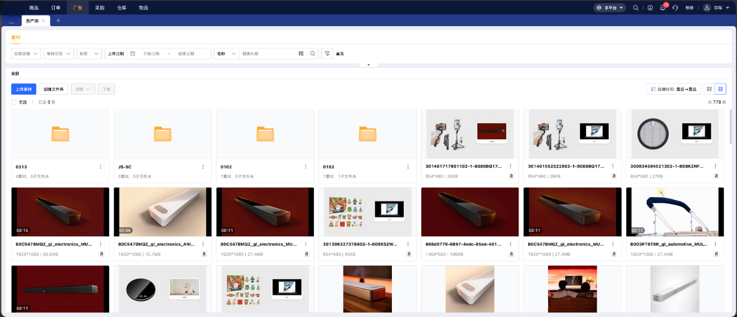Screen dimensions: 737x317
Task: Open the 创建时间 sort order dropdown
Action: click(673, 89)
